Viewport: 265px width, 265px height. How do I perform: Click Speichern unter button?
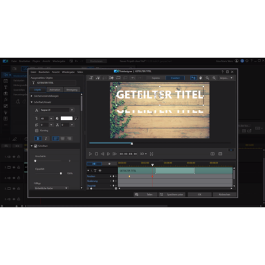[x=172, y=195]
